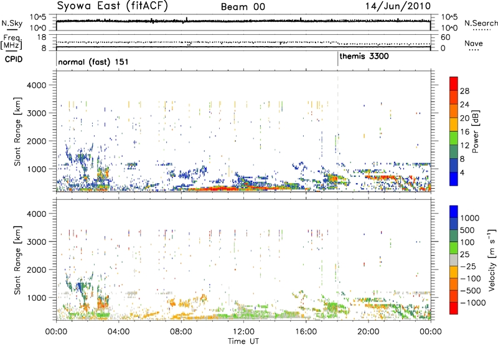Click the 'Time UT' axis label

click(x=243, y=341)
